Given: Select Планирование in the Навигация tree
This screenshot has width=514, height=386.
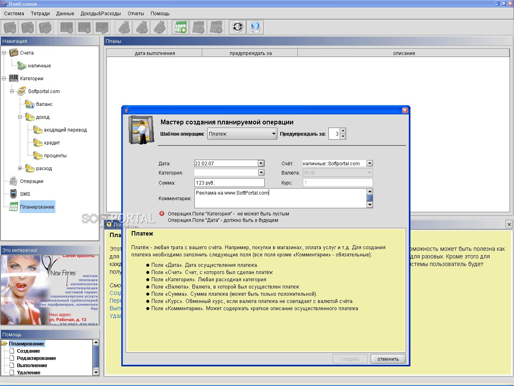Looking at the screenshot, I should (37, 207).
